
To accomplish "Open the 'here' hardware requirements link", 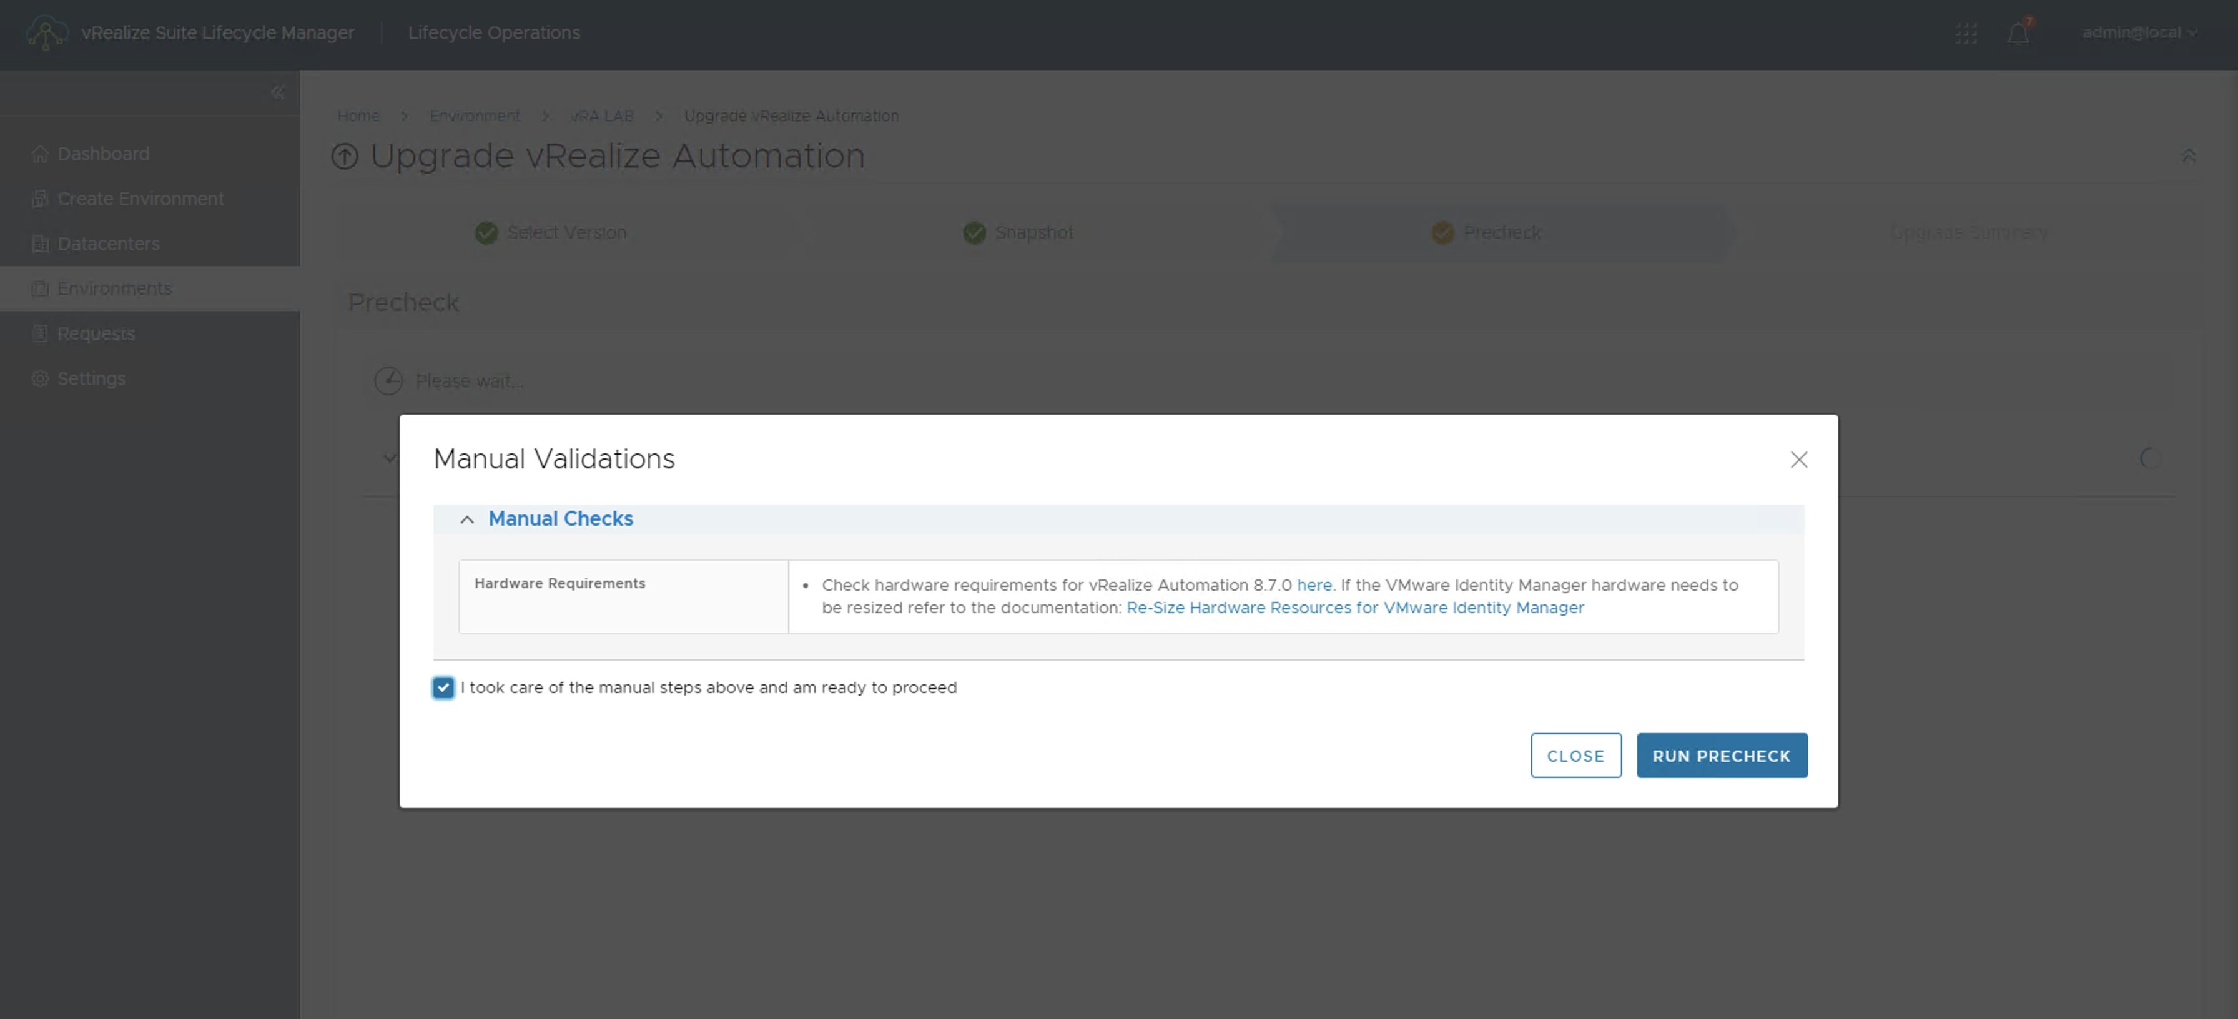I will click(x=1314, y=586).
